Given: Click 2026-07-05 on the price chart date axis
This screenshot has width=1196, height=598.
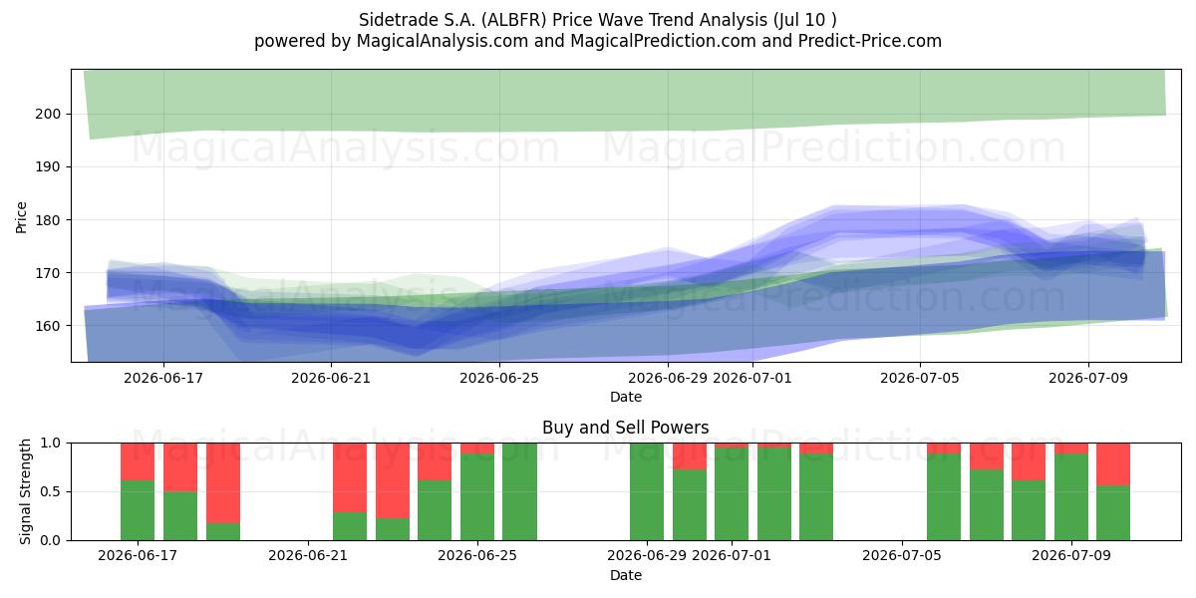Looking at the screenshot, I should click(x=920, y=378).
